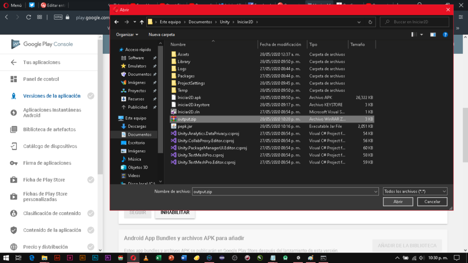Viewport: 468px width, 263px height.
Task: Cancel the file open dialog
Action: pyautogui.click(x=432, y=201)
